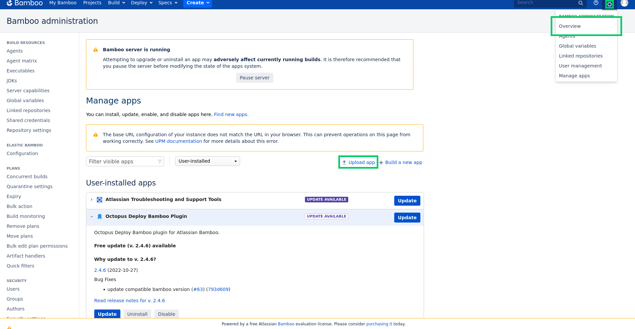
Task: Click the filter funnel icon
Action: [x=160, y=162]
